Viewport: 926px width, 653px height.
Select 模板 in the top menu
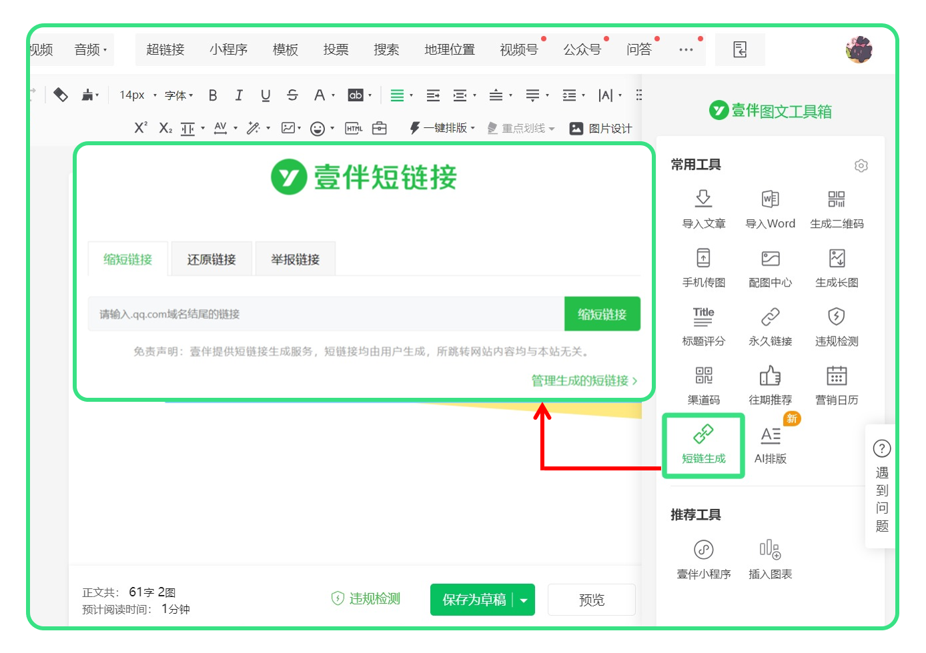pos(286,49)
